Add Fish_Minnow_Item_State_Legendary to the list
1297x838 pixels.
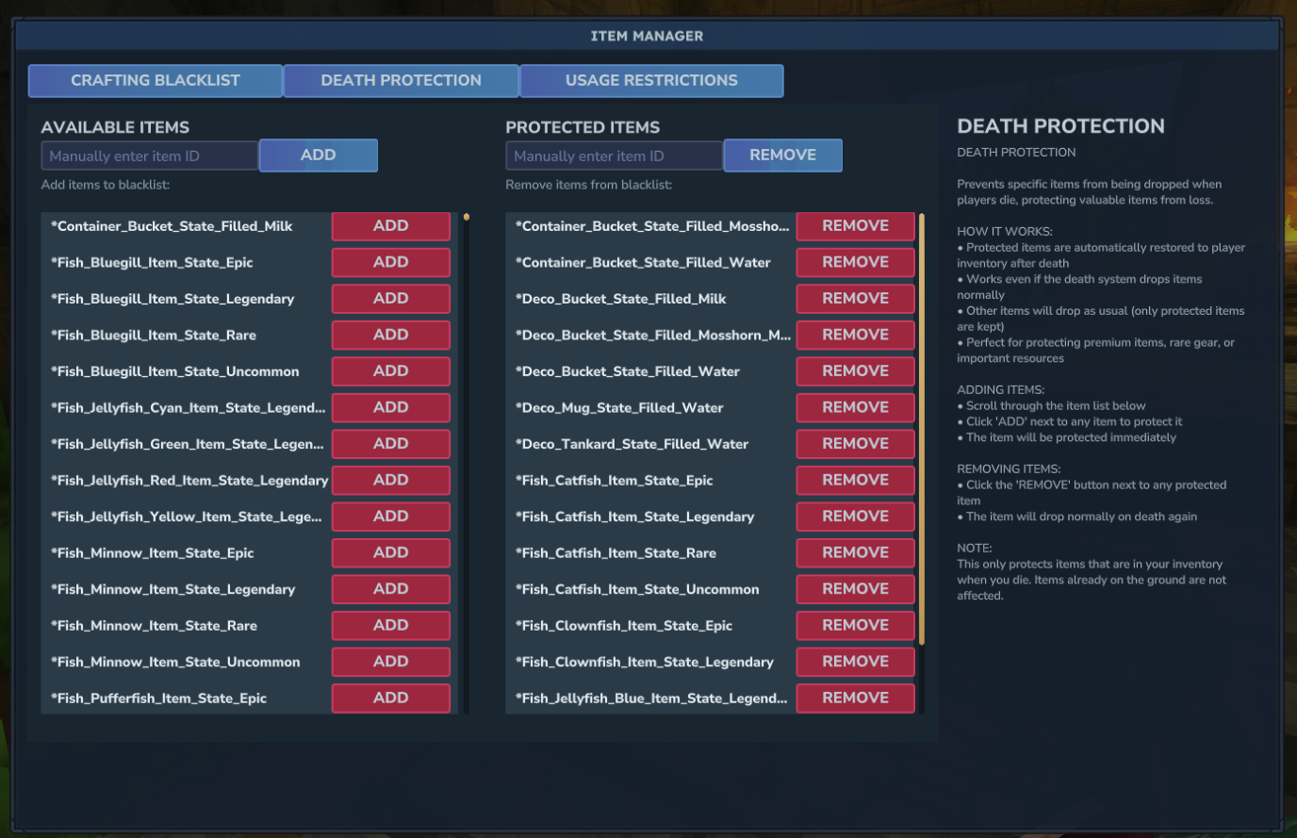click(390, 589)
